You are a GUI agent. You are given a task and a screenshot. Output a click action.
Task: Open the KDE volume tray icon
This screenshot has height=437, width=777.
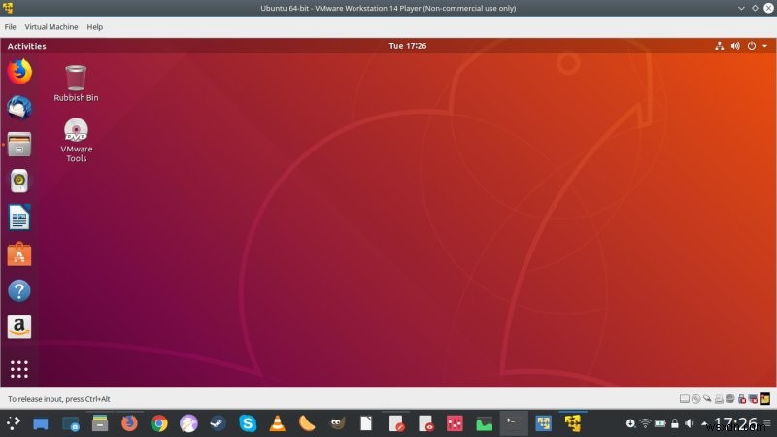689,423
